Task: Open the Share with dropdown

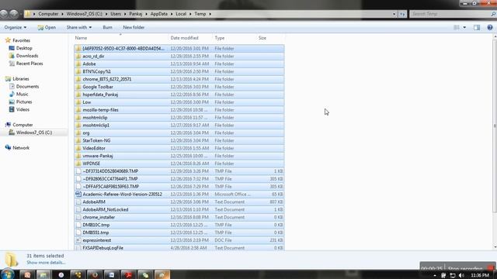Action: (79, 28)
